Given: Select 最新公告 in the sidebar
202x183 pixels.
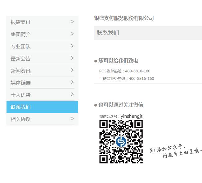Looking at the screenshot, I should tap(42, 58).
